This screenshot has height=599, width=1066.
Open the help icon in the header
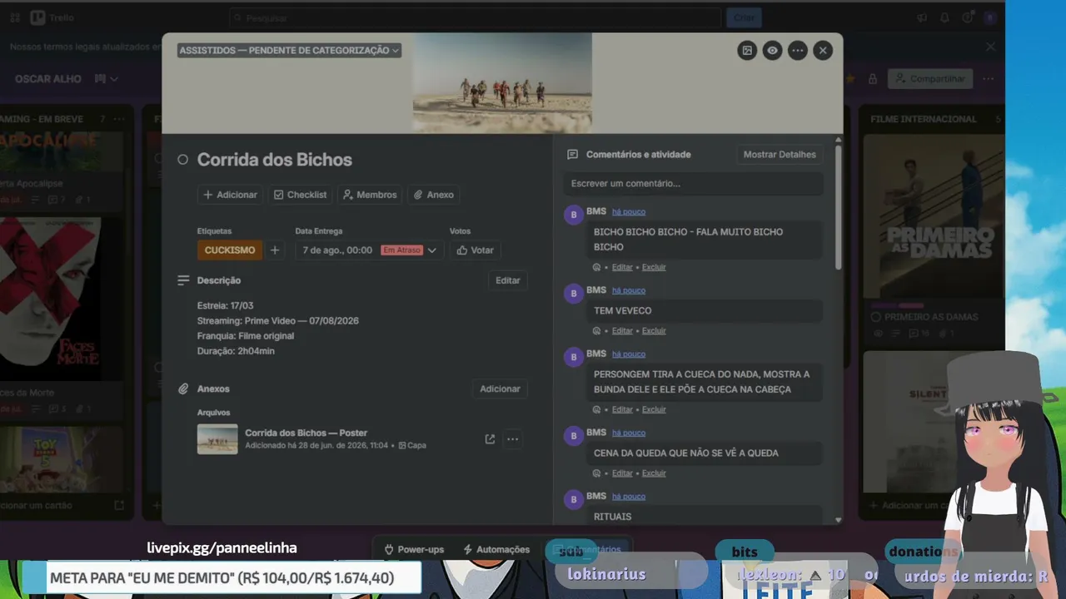pyautogui.click(x=967, y=17)
